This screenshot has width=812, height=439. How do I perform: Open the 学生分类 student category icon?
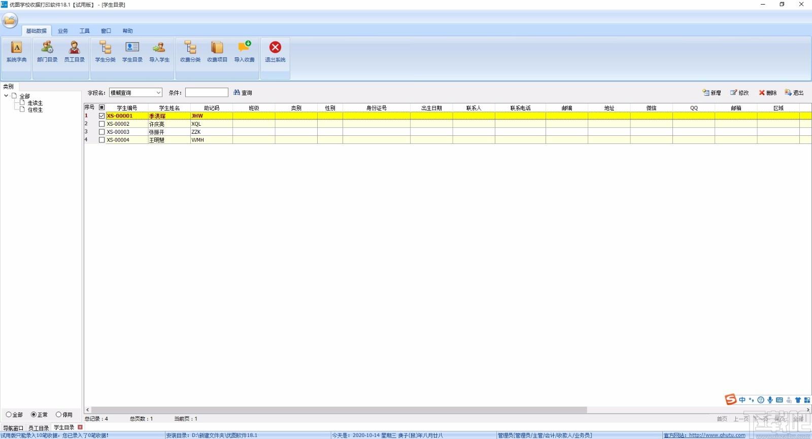(105, 52)
